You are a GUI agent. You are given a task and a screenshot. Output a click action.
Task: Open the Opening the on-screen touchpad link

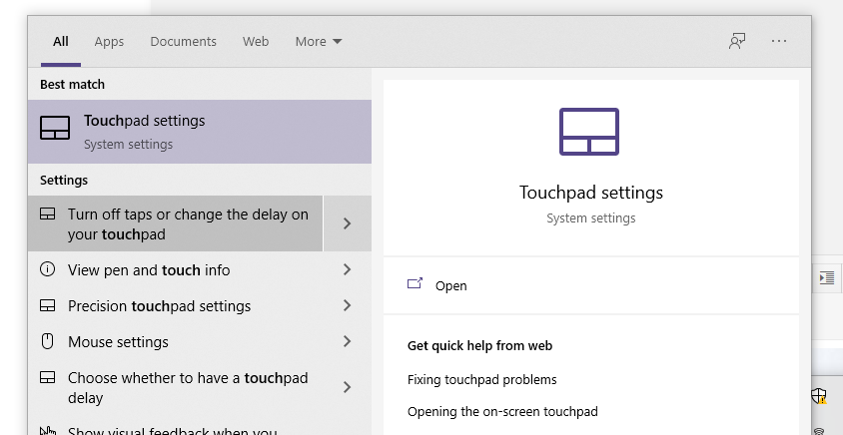[x=502, y=411]
